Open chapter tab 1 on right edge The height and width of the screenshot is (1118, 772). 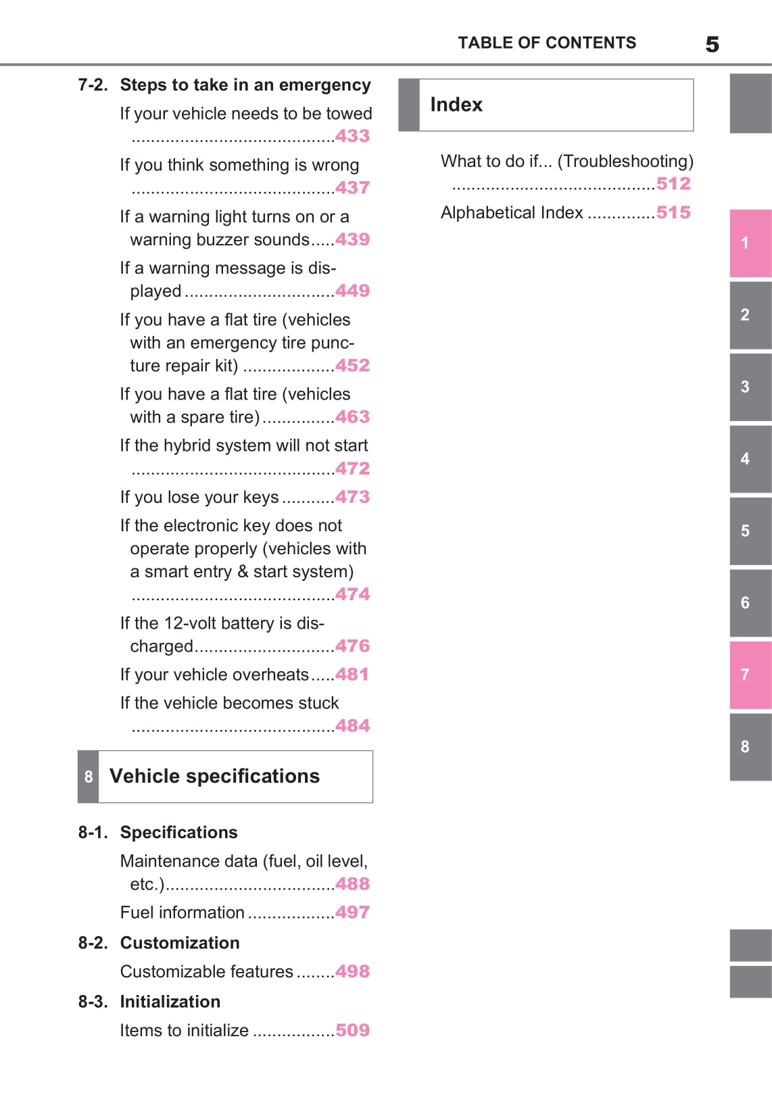pyautogui.click(x=750, y=243)
